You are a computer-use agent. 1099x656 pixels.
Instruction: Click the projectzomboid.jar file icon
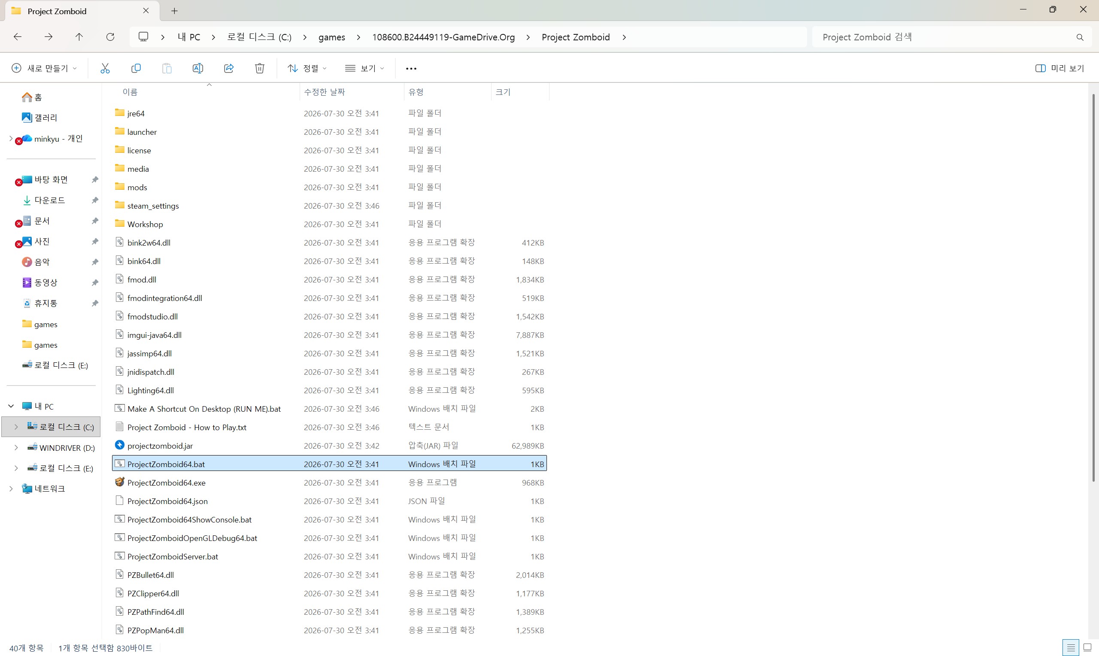tap(119, 445)
